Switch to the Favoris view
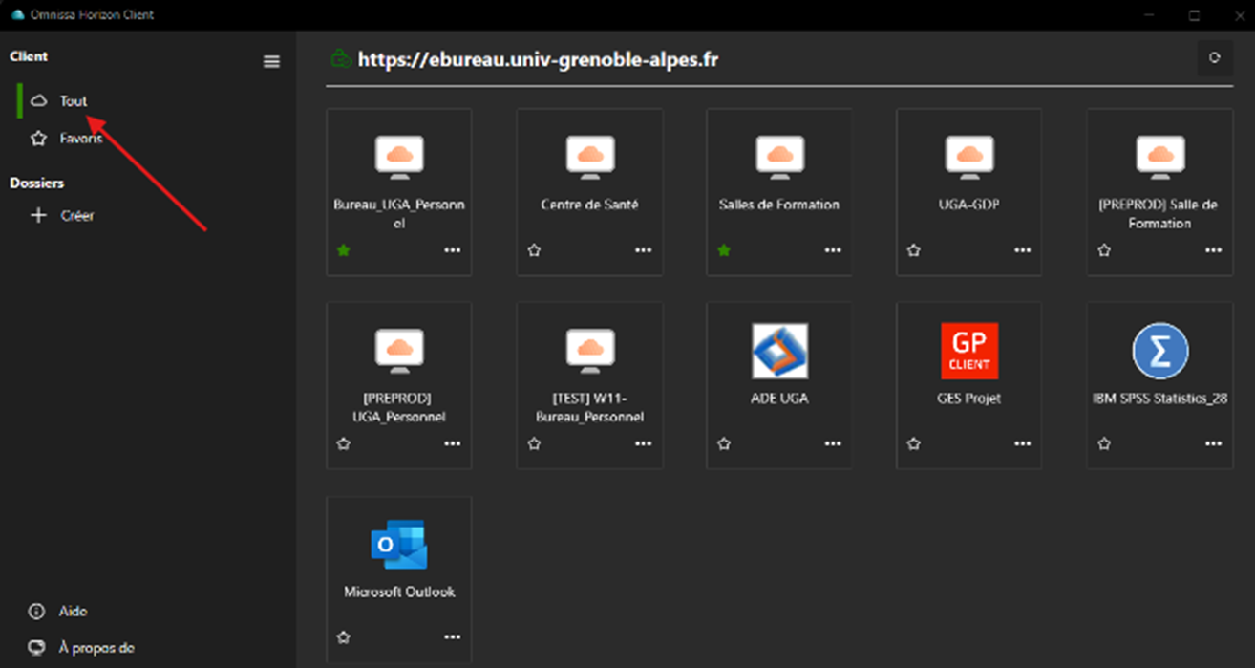 pyautogui.click(x=80, y=139)
